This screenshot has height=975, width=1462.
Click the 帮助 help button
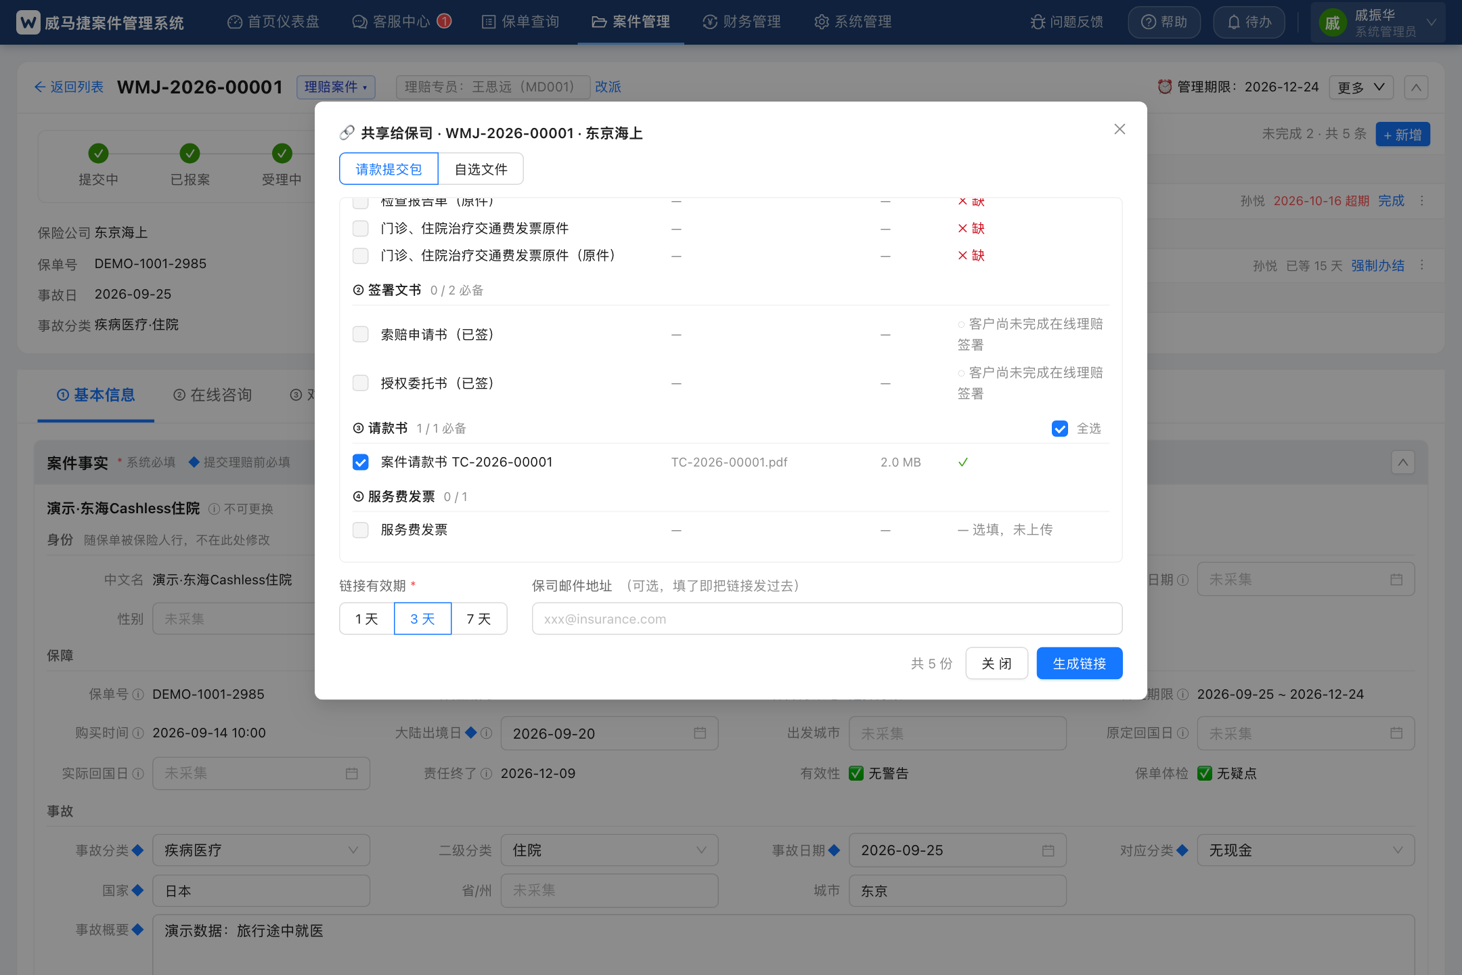1164,22
